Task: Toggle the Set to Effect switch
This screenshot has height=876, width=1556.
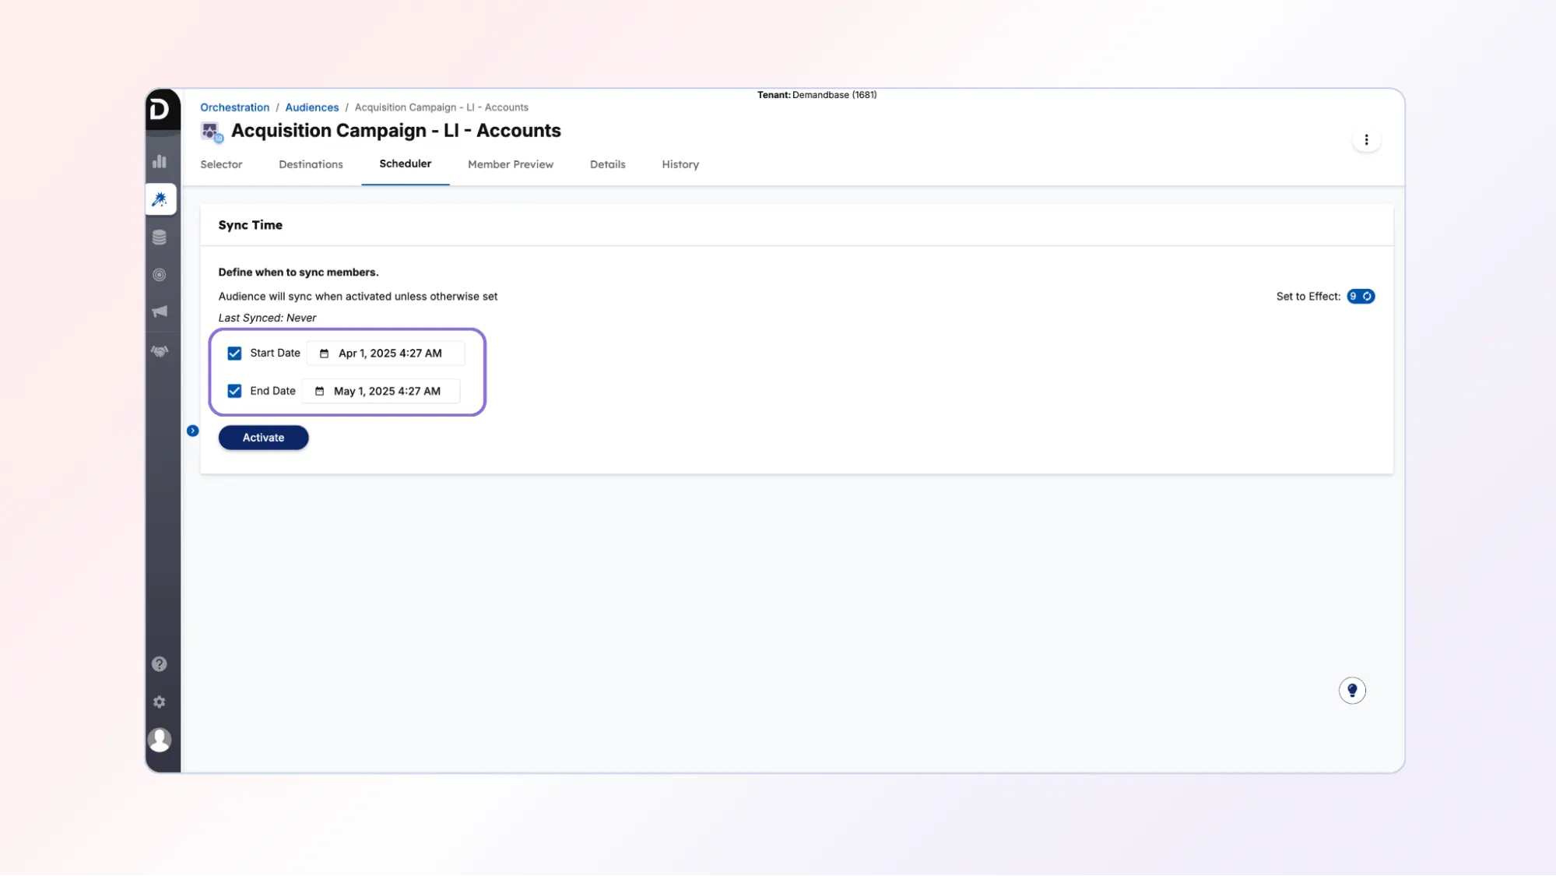Action: [x=1361, y=297]
